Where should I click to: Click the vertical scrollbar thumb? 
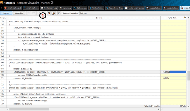click(x=189, y=76)
